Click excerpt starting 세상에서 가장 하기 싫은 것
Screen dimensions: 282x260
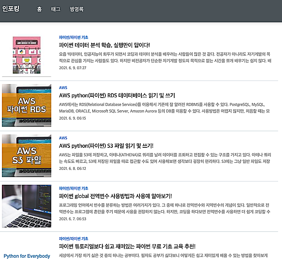[163, 255]
